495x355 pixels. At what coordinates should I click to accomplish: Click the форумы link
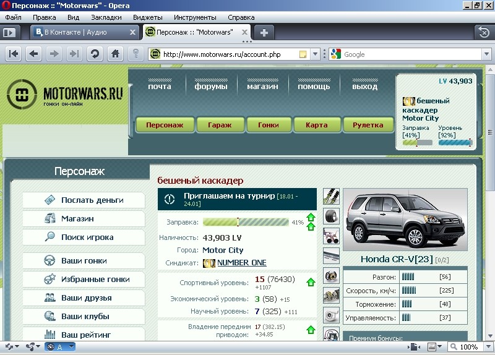(x=211, y=85)
